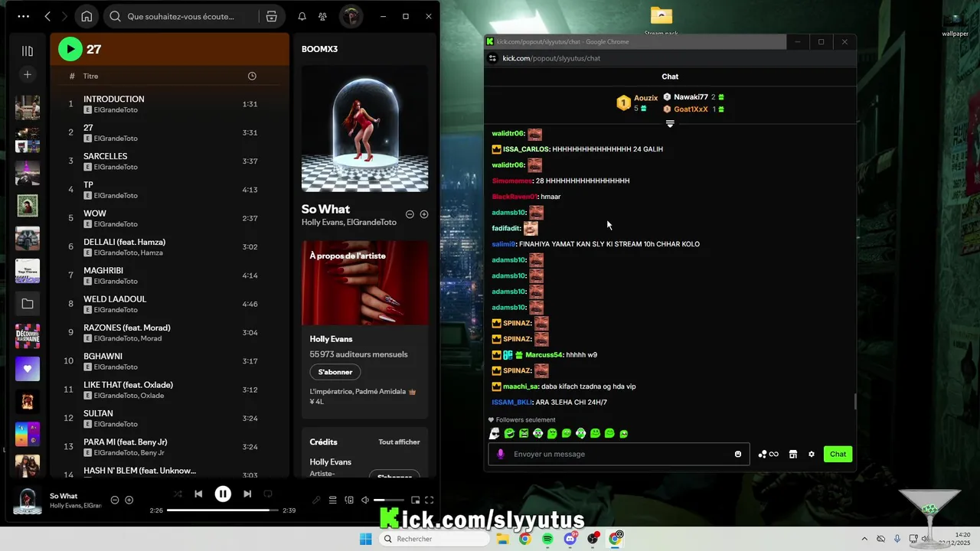Viewport: 980px width, 551px height.
Task: Open emoji picker in chat input
Action: [x=738, y=454]
